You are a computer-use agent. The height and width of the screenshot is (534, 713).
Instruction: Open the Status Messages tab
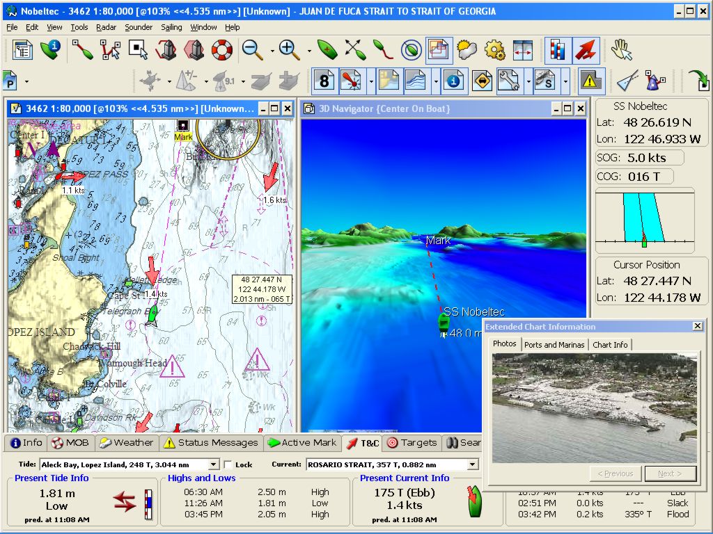tap(211, 443)
